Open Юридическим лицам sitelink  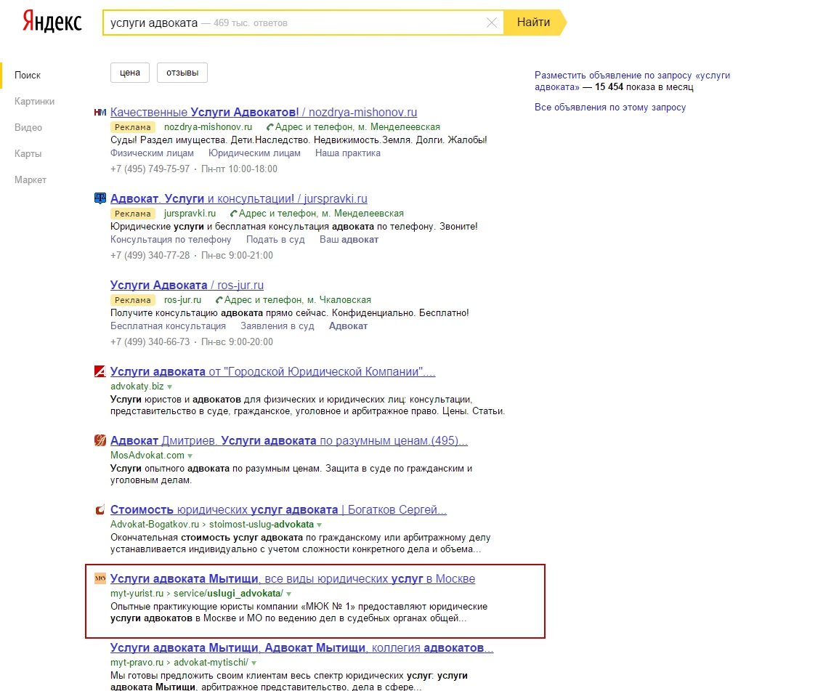pos(255,153)
